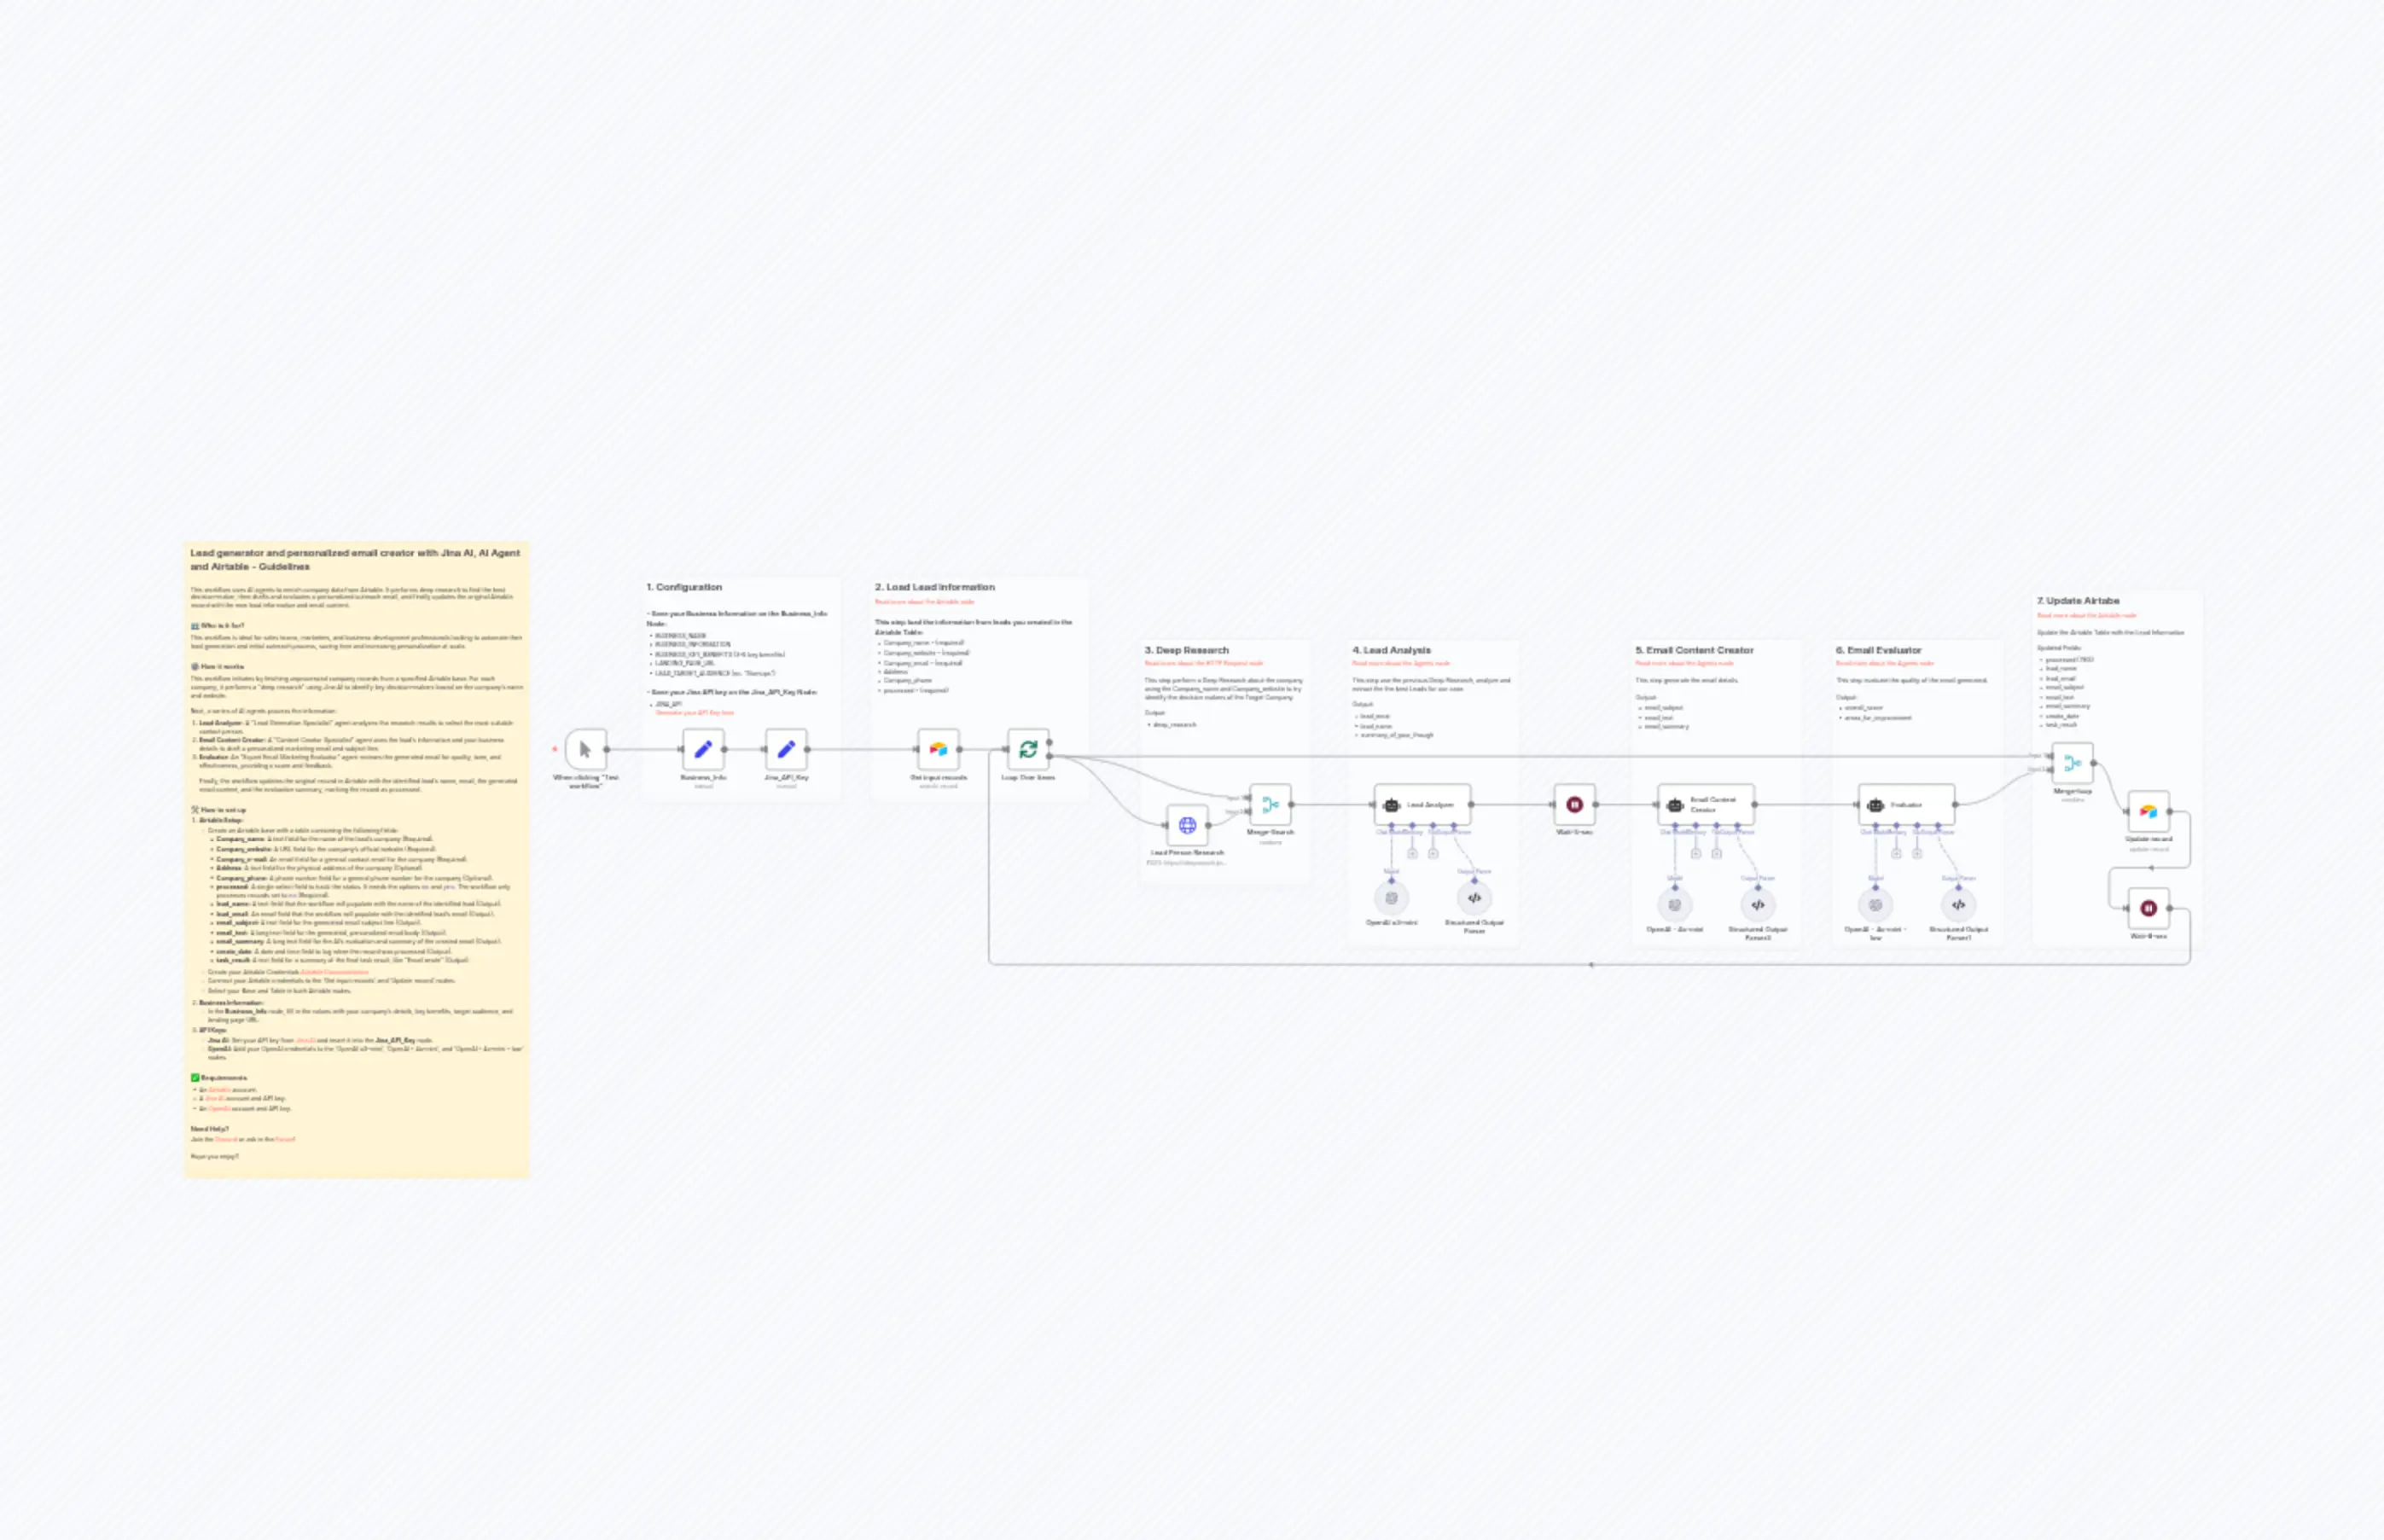Open the Lead Analyzer AI agent node
Image resolution: width=2384 pixels, height=1540 pixels.
click(1422, 805)
